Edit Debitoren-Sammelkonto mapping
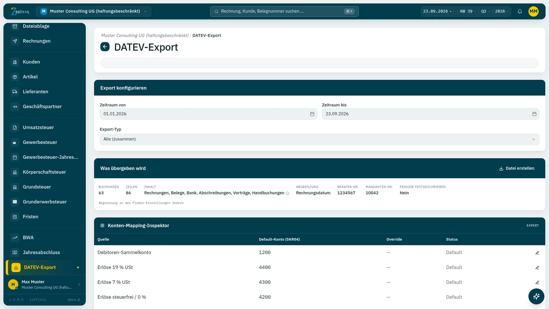This screenshot has height=309, width=549. coord(537,253)
